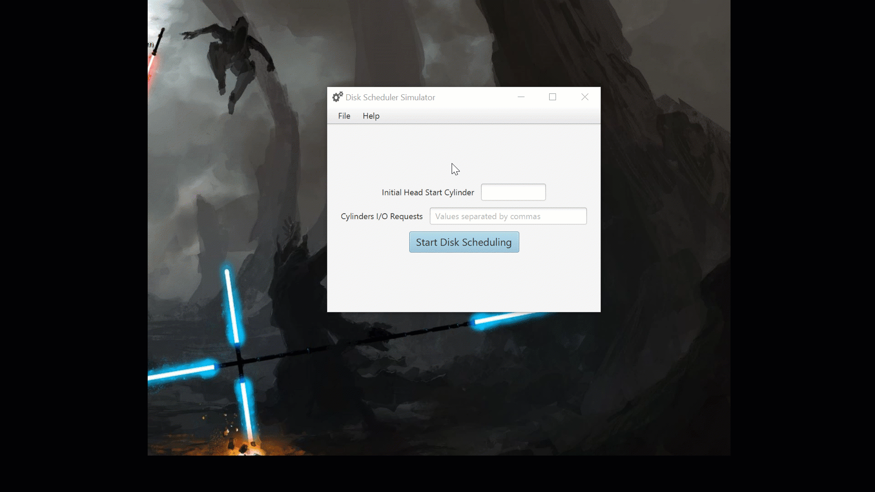The image size is (875, 492).
Task: Click the Initial Head Start Cylinder label
Action: pyautogui.click(x=427, y=193)
